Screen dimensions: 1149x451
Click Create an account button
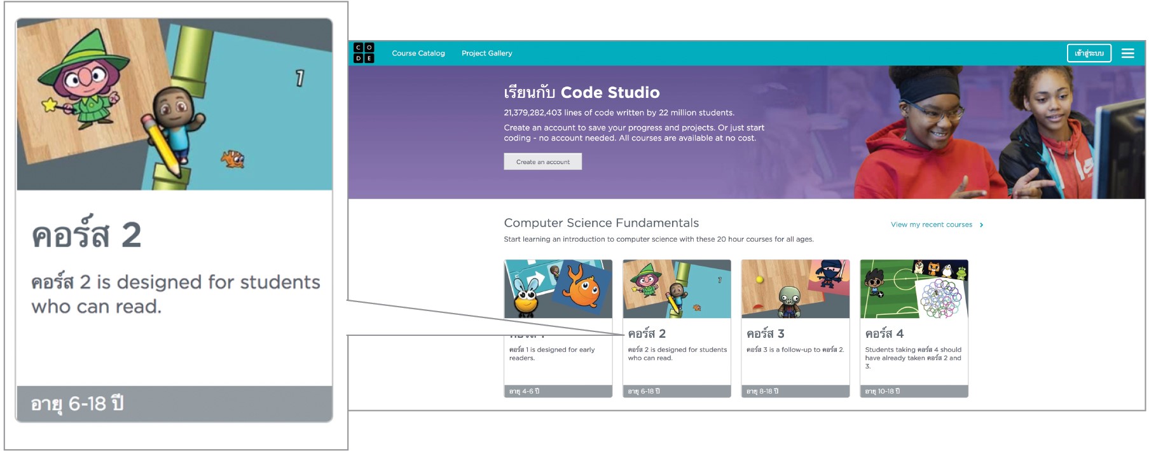(542, 162)
